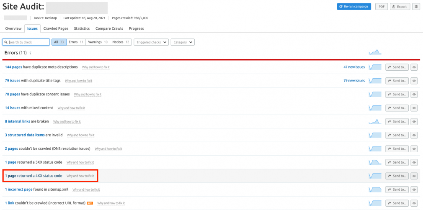Image resolution: width=423 pixels, height=210 pixels.
Task: Hide the invalid structured data check
Action: pyautogui.click(x=414, y=135)
